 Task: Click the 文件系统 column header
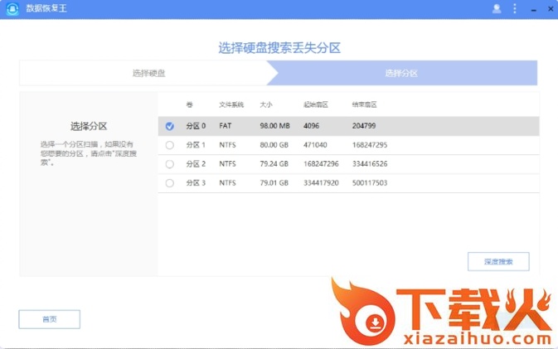pos(231,104)
